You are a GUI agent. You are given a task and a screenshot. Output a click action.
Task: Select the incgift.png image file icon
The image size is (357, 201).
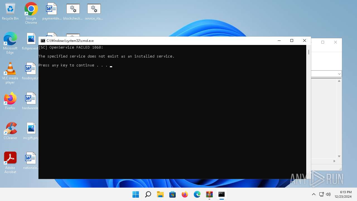click(x=31, y=131)
